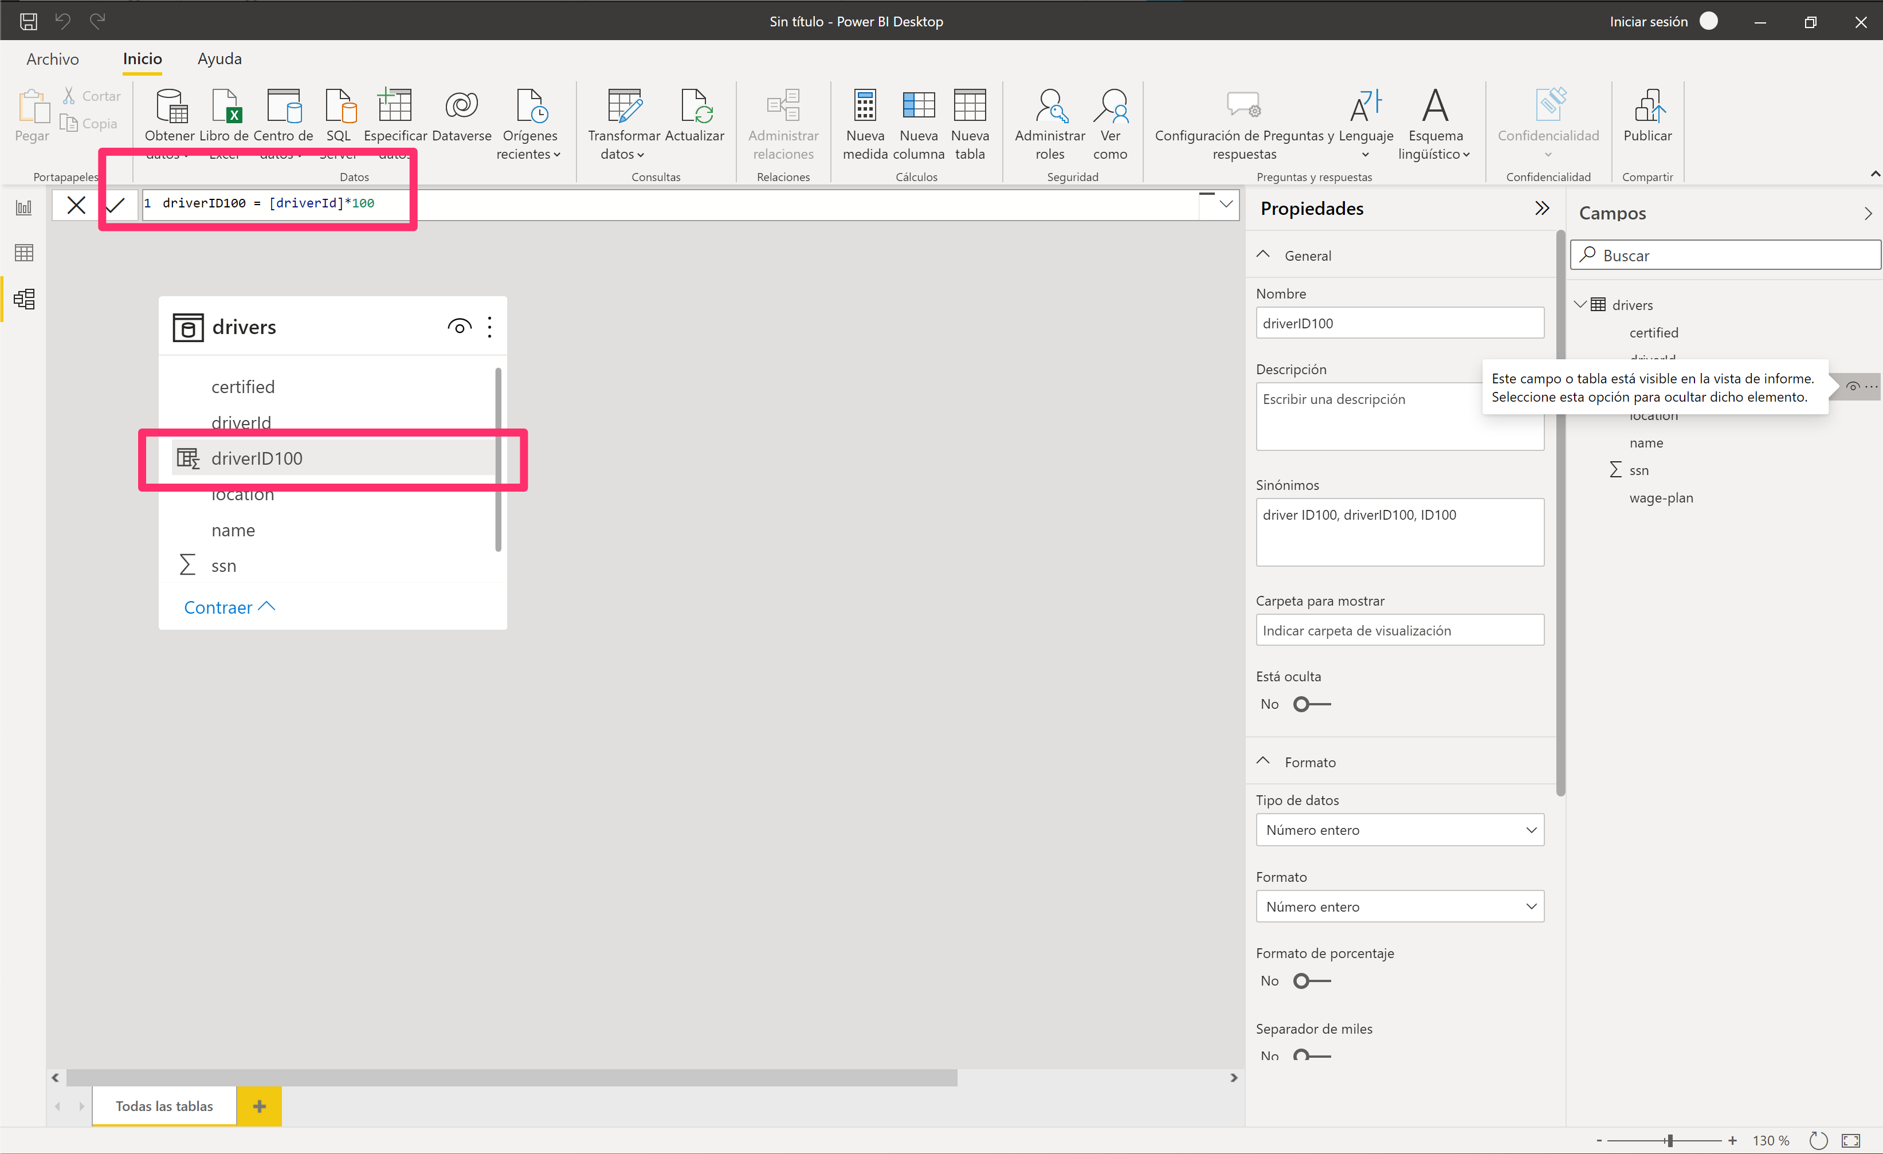This screenshot has width=1883, height=1154.
Task: Toggle the Formato de porcentaje switch
Action: (1311, 980)
